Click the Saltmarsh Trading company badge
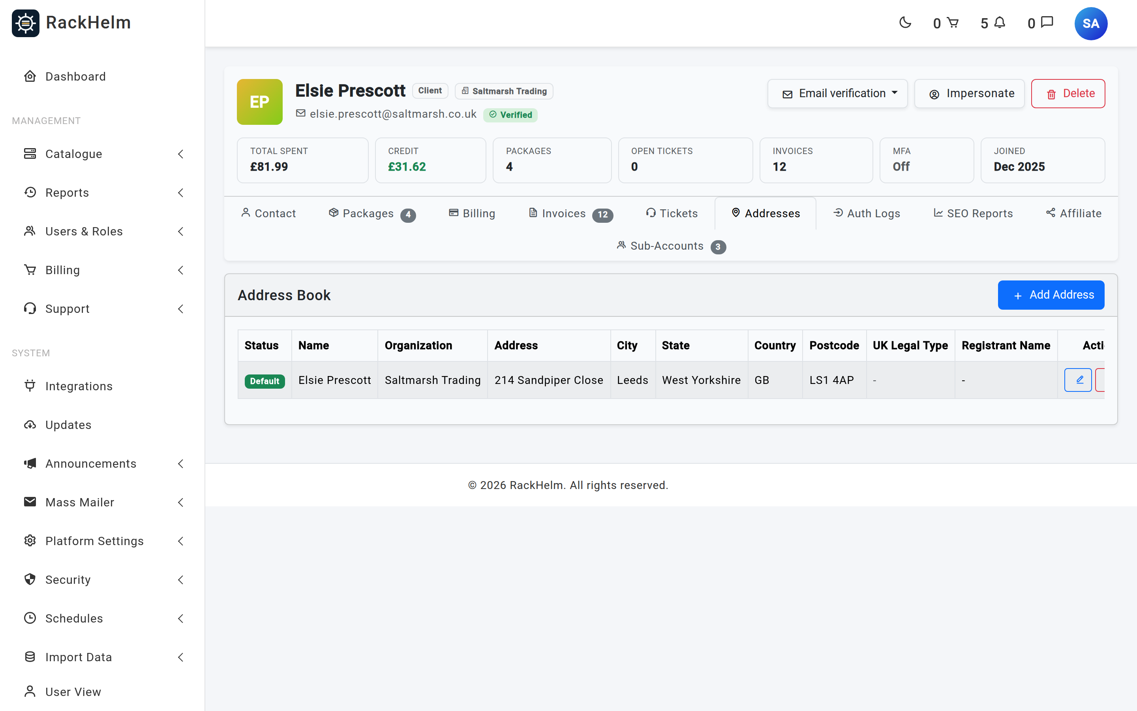Screen dimensions: 1137x711 click(x=504, y=91)
